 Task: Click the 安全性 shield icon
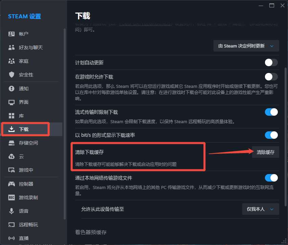pyautogui.click(x=12, y=75)
